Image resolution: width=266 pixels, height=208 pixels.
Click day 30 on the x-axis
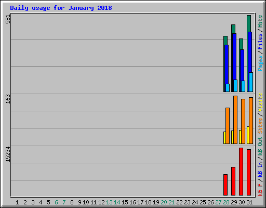(242, 202)
